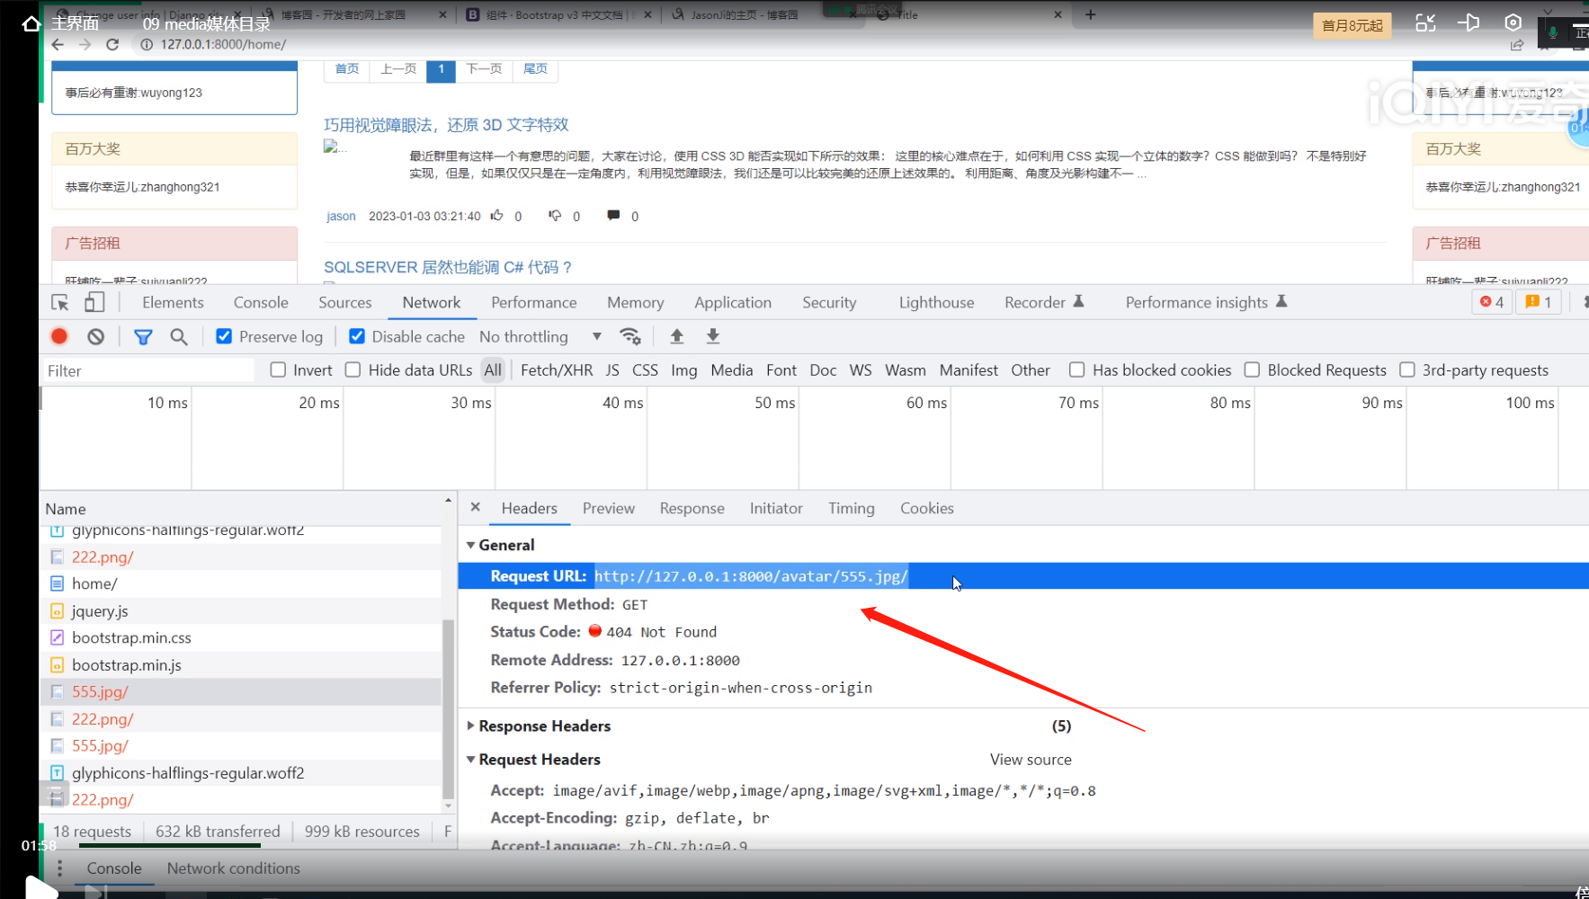Click the browser back arrow
The width and height of the screenshot is (1589, 899).
coord(58,44)
